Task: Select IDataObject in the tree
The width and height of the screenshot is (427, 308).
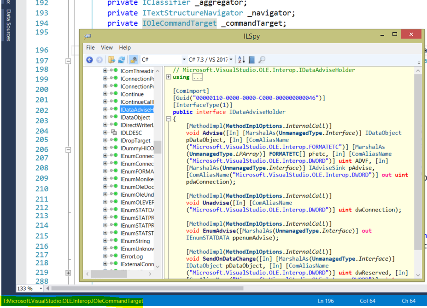Action: point(135,117)
